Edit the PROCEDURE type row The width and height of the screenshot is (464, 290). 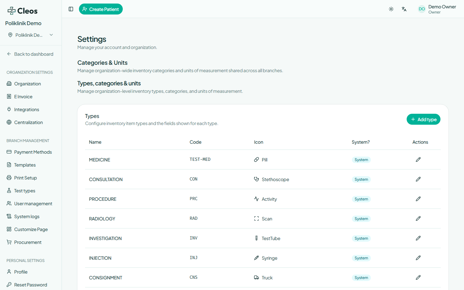point(418,199)
